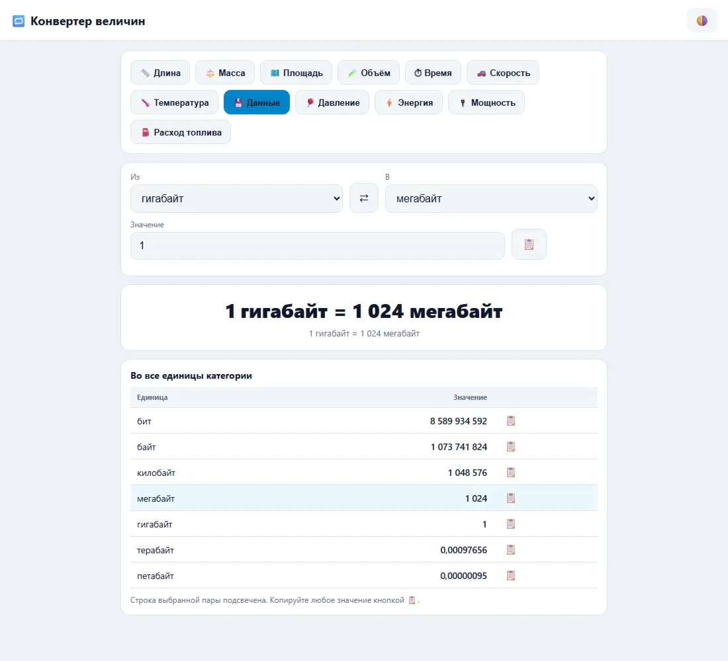The image size is (728, 661).
Task: Copy the килобайт row value
Action: 511,473
